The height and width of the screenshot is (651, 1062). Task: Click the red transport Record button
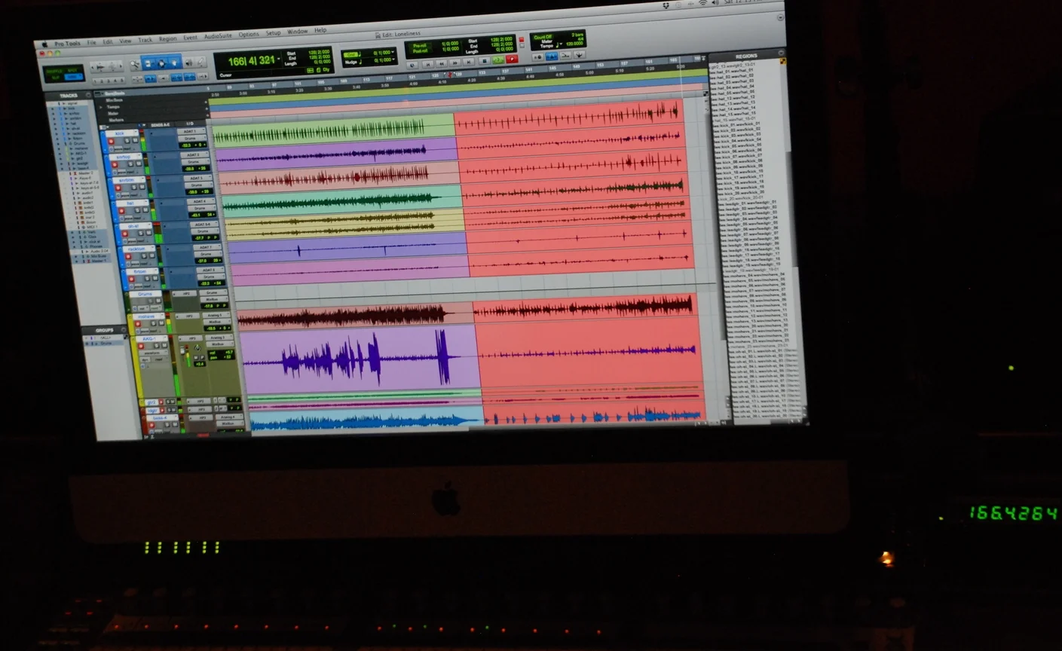(512, 59)
